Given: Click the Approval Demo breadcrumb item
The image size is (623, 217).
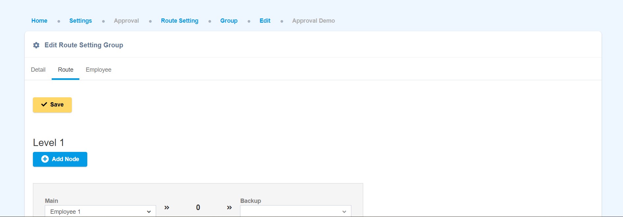Looking at the screenshot, I should point(313,21).
